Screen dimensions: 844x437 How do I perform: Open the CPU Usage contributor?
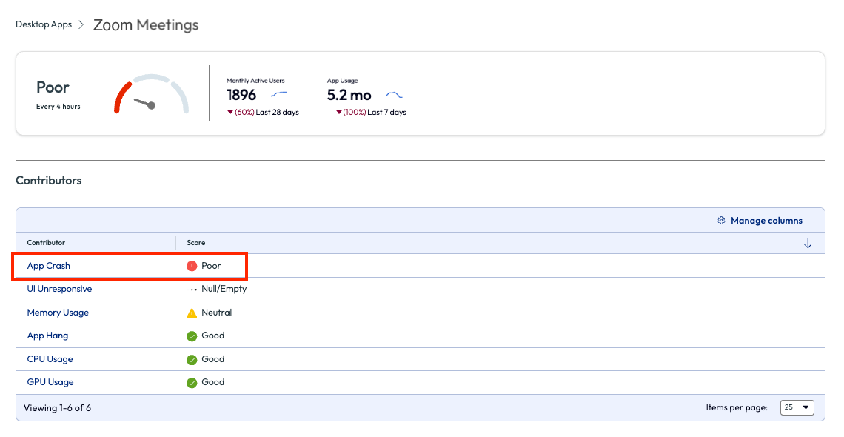pos(50,359)
